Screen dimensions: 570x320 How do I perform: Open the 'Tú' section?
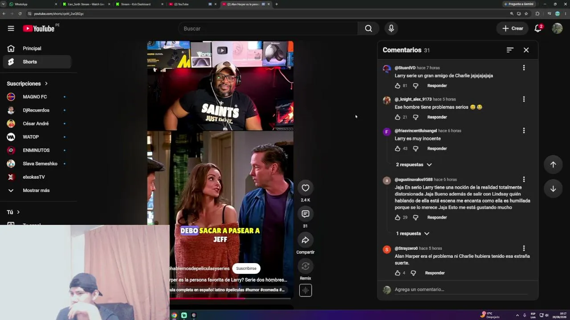pyautogui.click(x=13, y=212)
